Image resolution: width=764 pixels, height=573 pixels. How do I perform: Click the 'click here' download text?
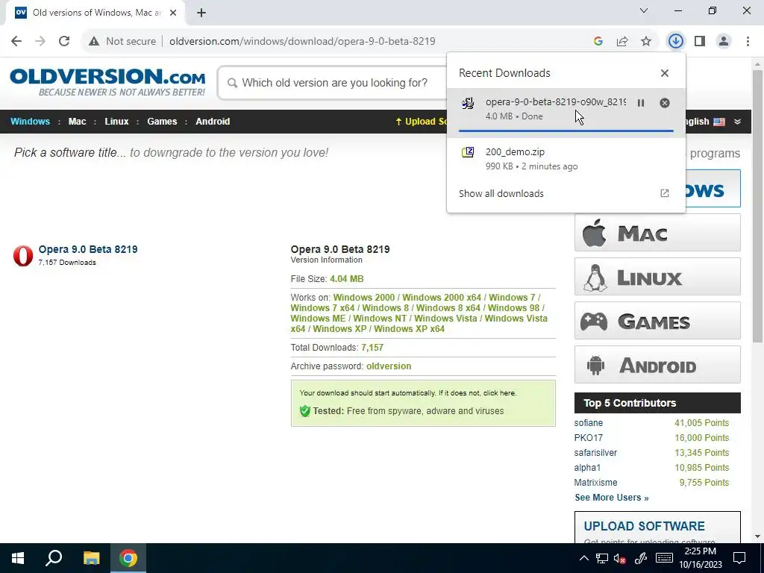coord(499,392)
